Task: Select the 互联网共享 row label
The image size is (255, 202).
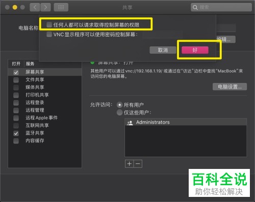Action: 37,125
